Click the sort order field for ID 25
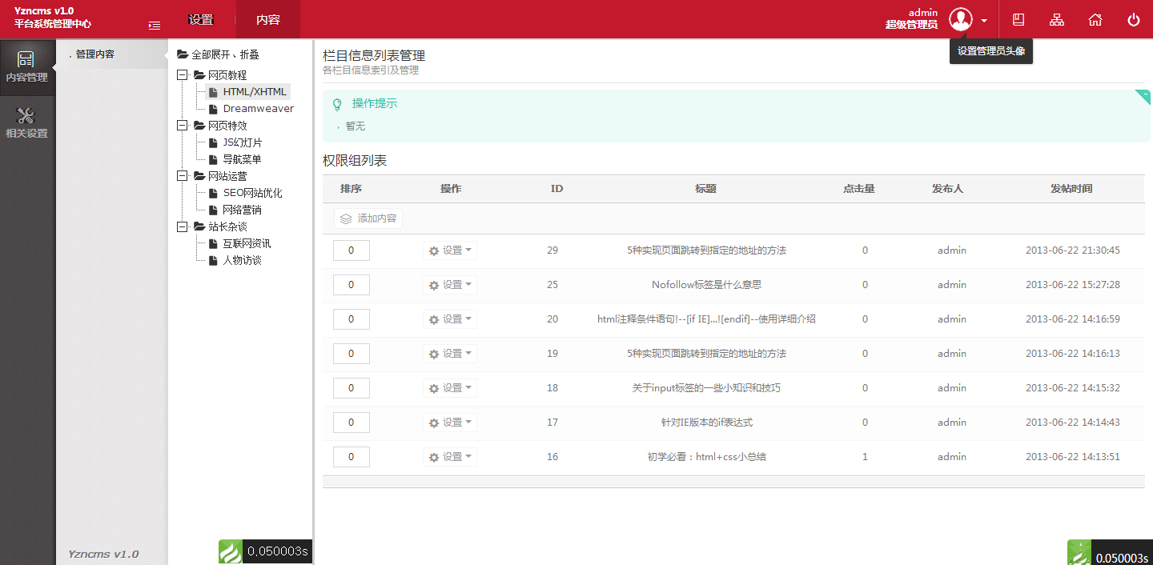Screen dimensions: 1153x565 [x=352, y=285]
